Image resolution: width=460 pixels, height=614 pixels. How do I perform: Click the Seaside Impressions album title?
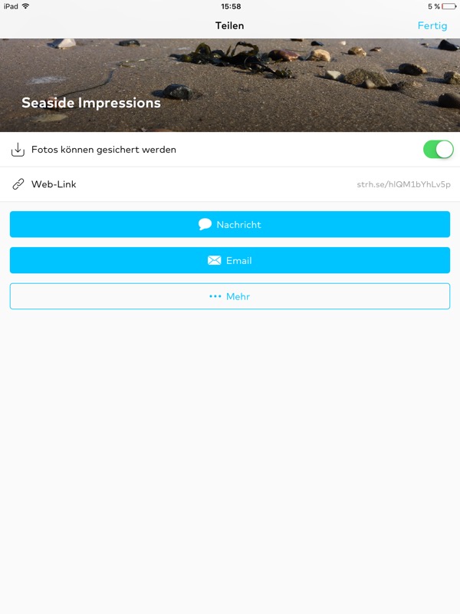click(x=91, y=102)
